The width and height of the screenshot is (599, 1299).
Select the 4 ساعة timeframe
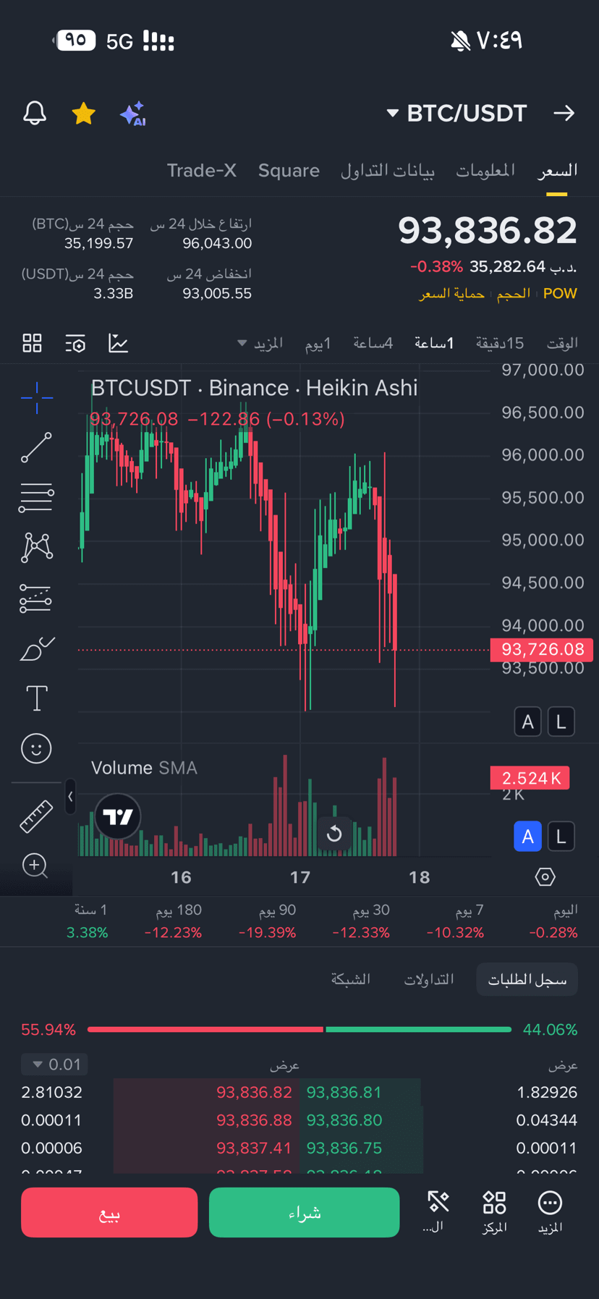(373, 343)
